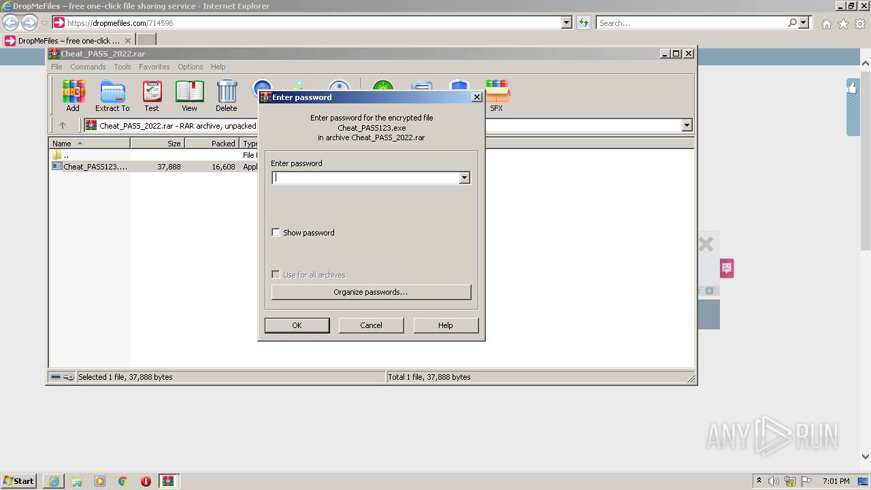This screenshot has height=490, width=871.
Task: Open the red Opera taskbar icon
Action: coord(146,480)
